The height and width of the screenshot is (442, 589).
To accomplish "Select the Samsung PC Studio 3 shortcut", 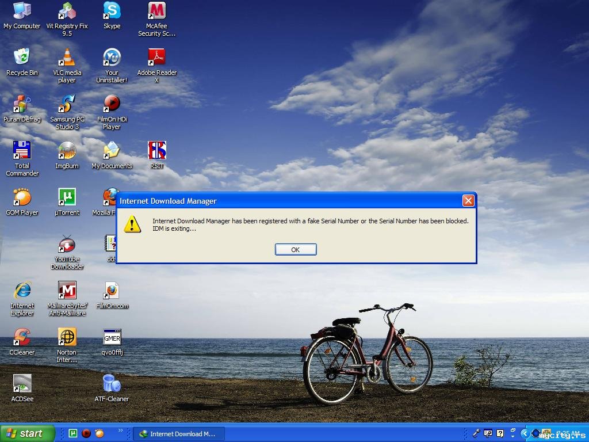I will coord(67,112).
